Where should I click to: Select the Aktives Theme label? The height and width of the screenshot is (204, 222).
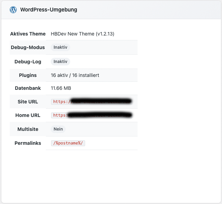28,34
